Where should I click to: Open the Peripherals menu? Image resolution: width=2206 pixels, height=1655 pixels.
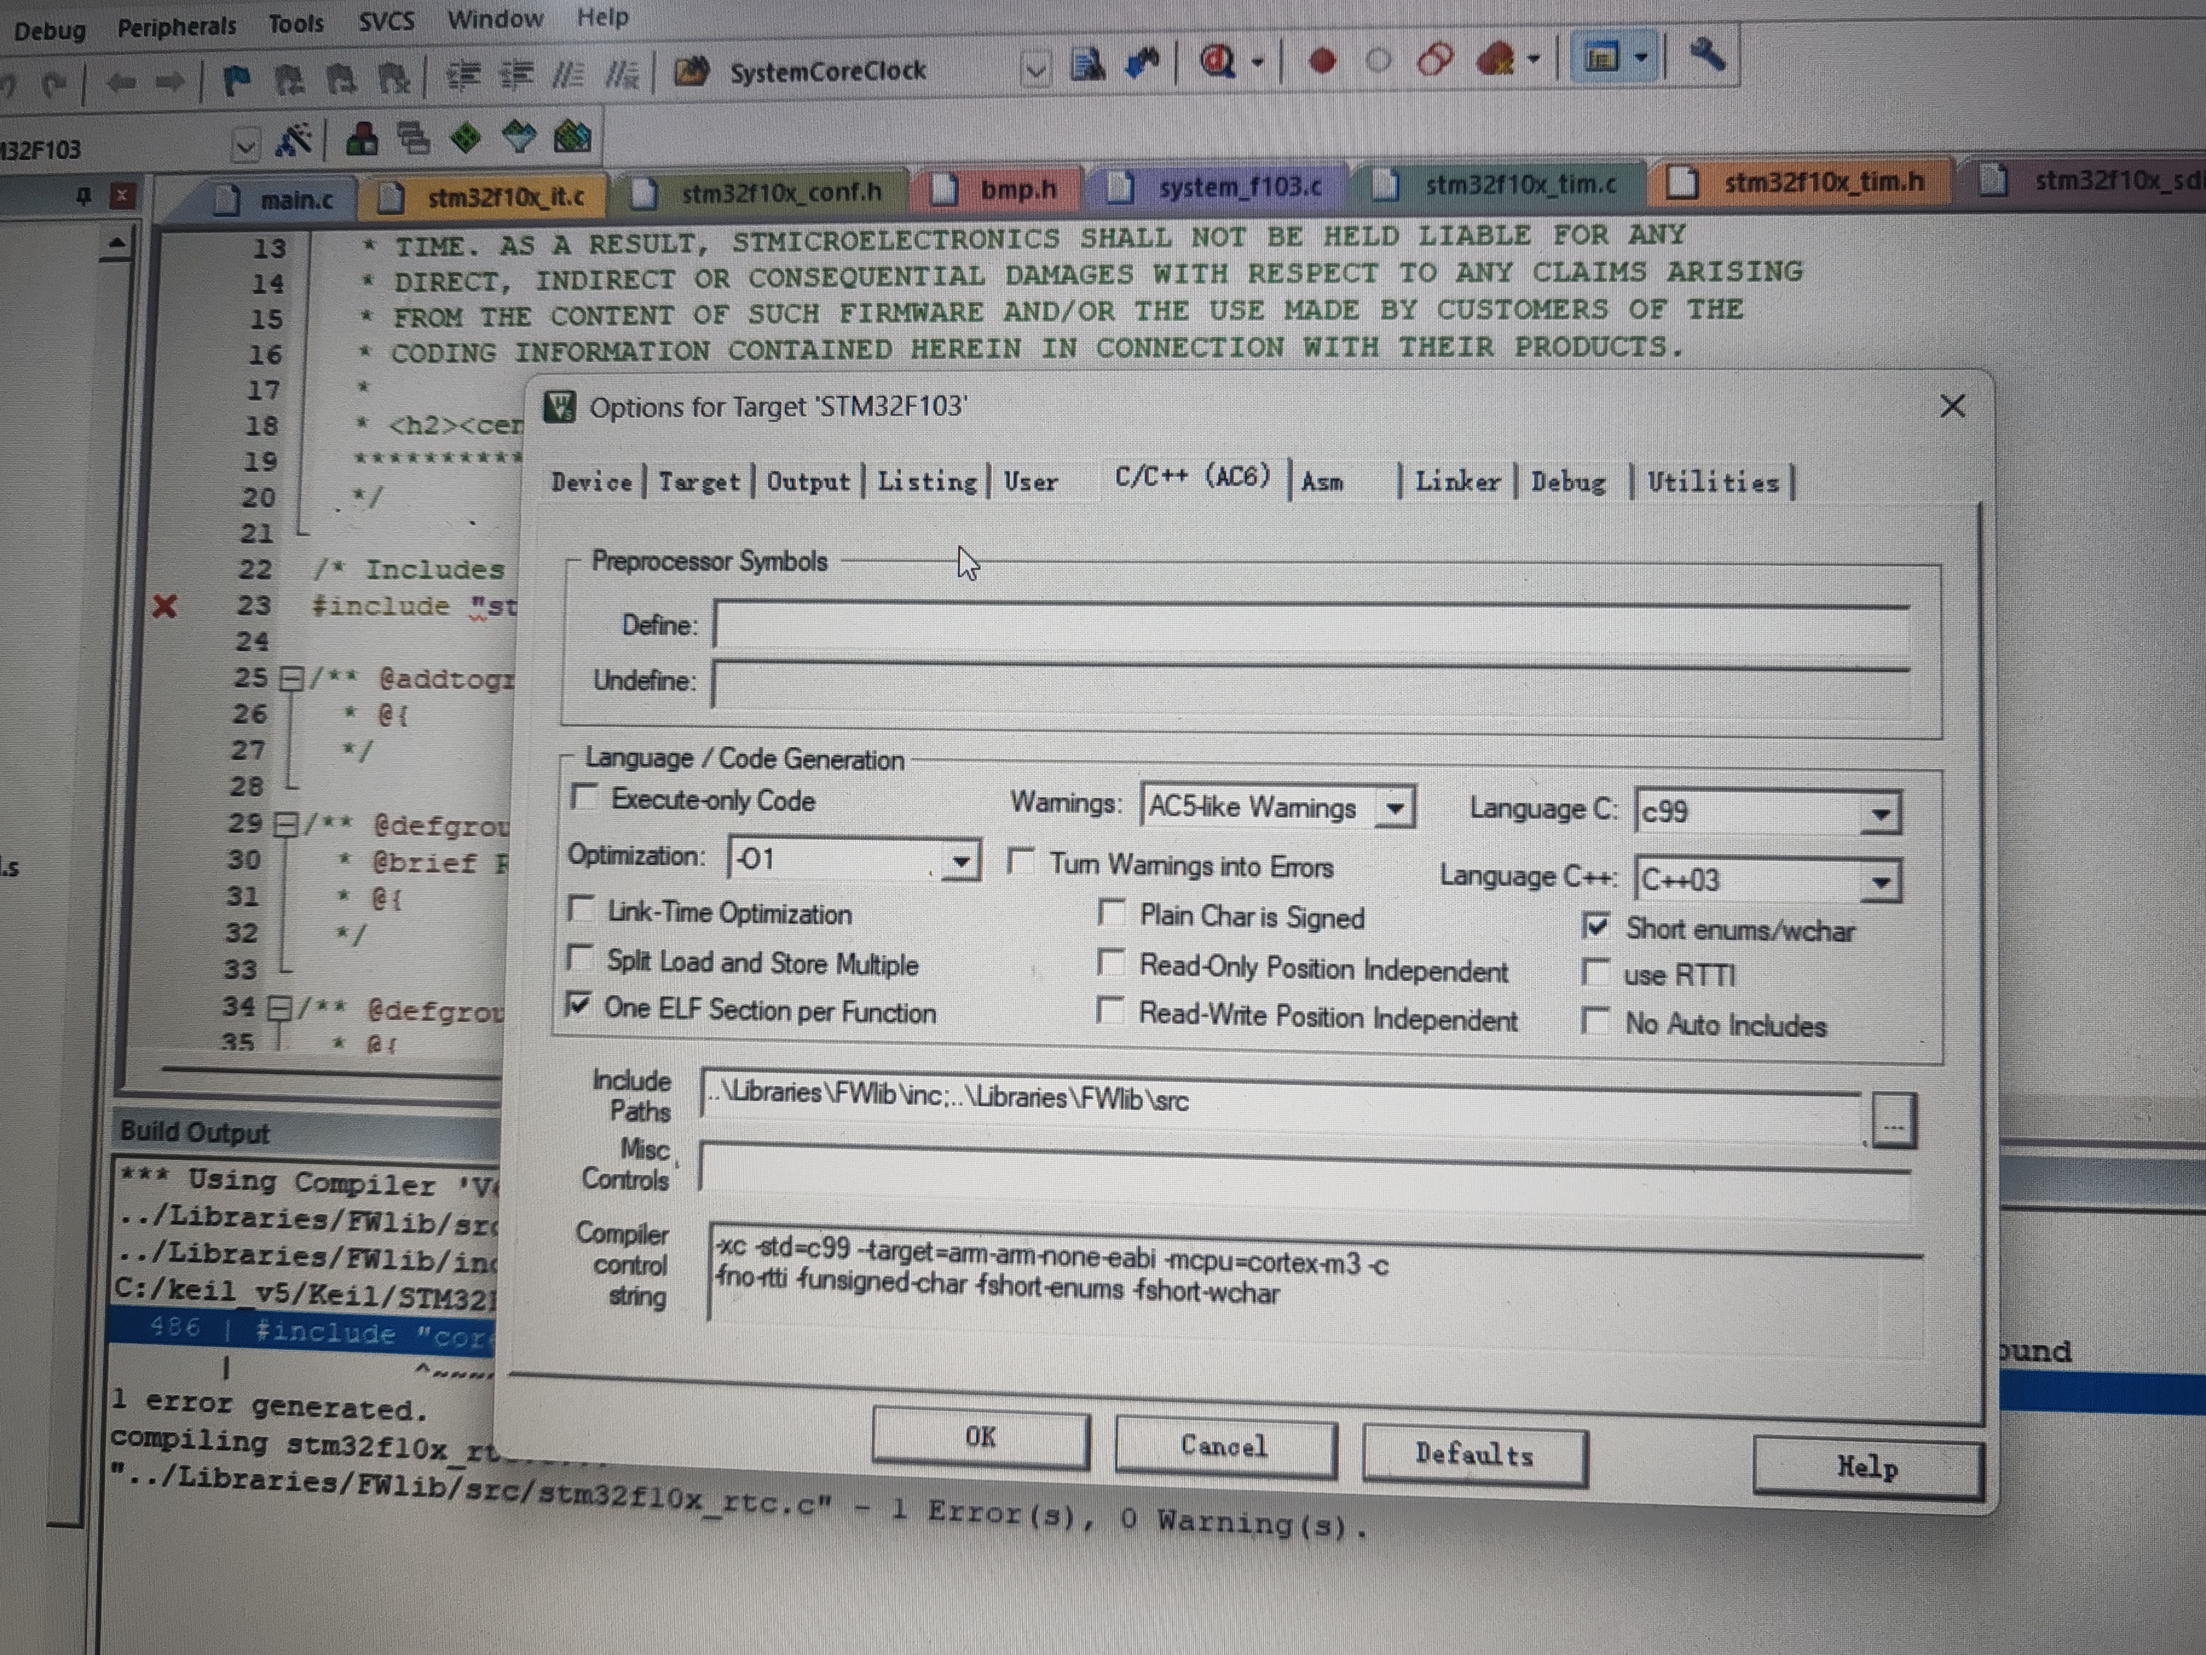pos(176,26)
